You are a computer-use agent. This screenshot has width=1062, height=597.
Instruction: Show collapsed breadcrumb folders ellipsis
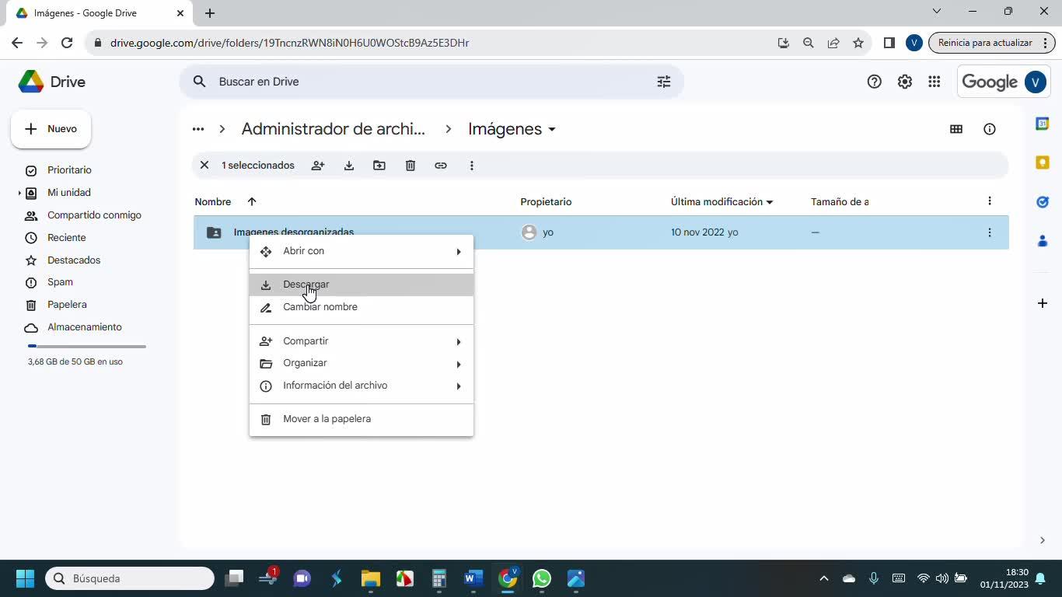pyautogui.click(x=198, y=129)
